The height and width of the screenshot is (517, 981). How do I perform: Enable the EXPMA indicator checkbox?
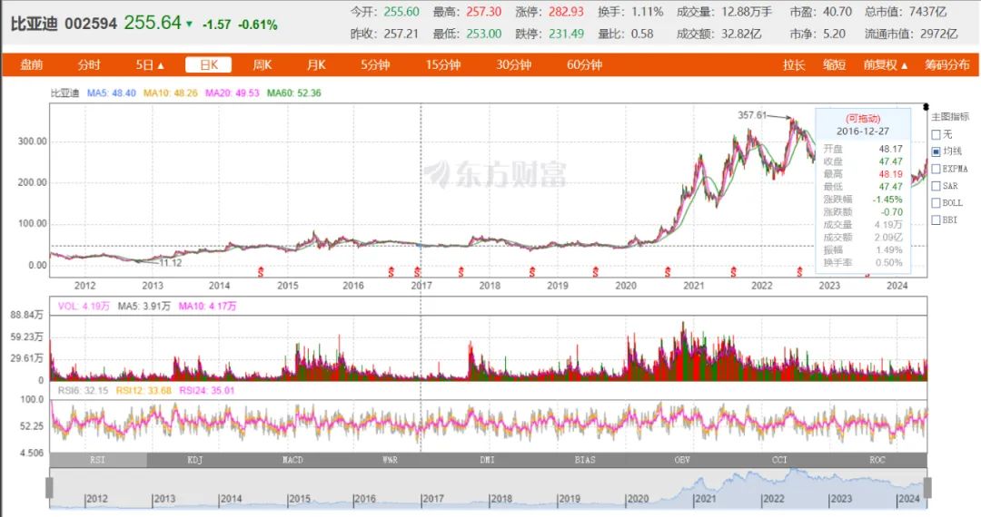[x=936, y=169]
